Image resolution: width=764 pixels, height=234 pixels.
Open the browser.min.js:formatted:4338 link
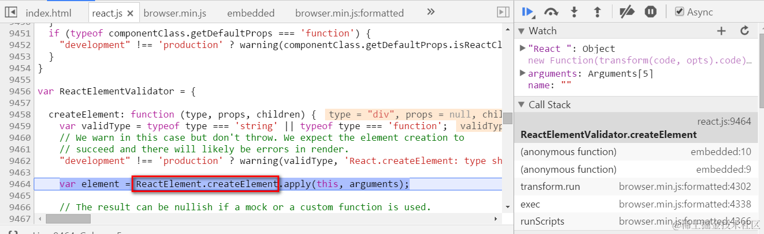click(685, 204)
